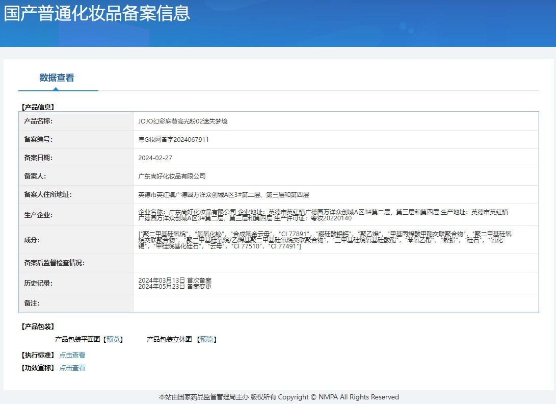Open 点击查看 link for 功效宣称
Image resolution: width=556 pixels, height=404 pixels.
click(x=72, y=368)
